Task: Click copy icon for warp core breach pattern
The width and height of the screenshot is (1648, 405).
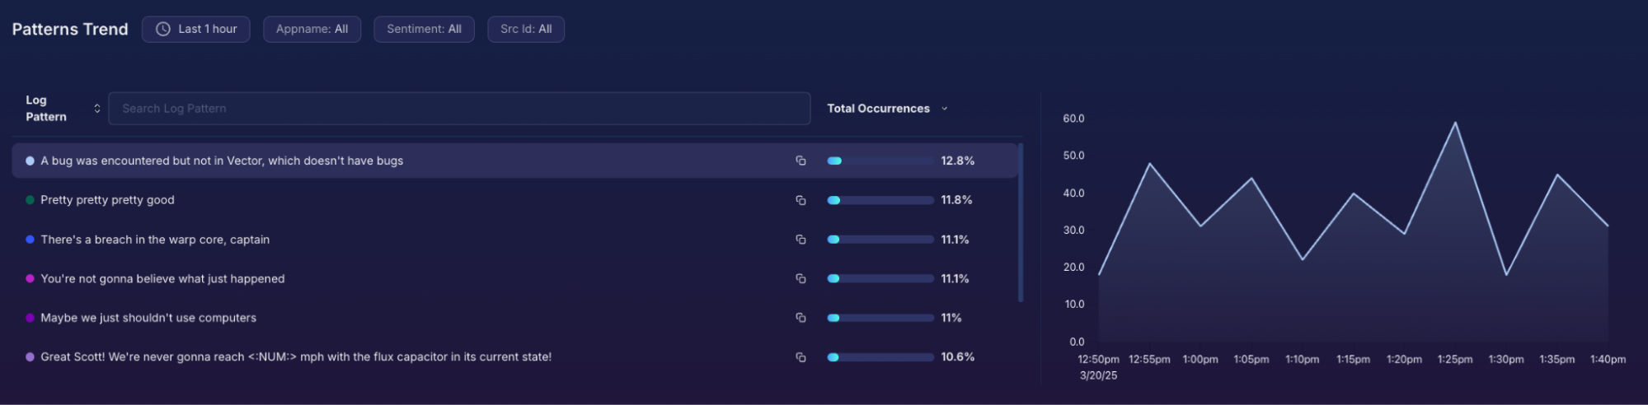Action: tap(800, 240)
